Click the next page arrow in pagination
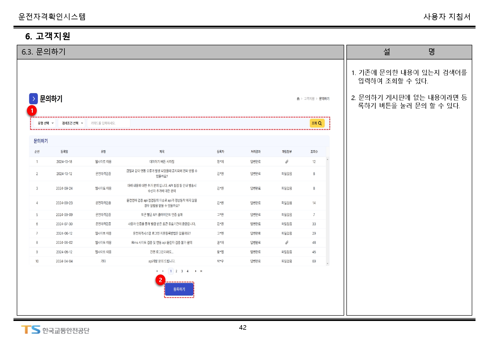The height and width of the screenshot is (339, 489). pyautogui.click(x=196, y=271)
